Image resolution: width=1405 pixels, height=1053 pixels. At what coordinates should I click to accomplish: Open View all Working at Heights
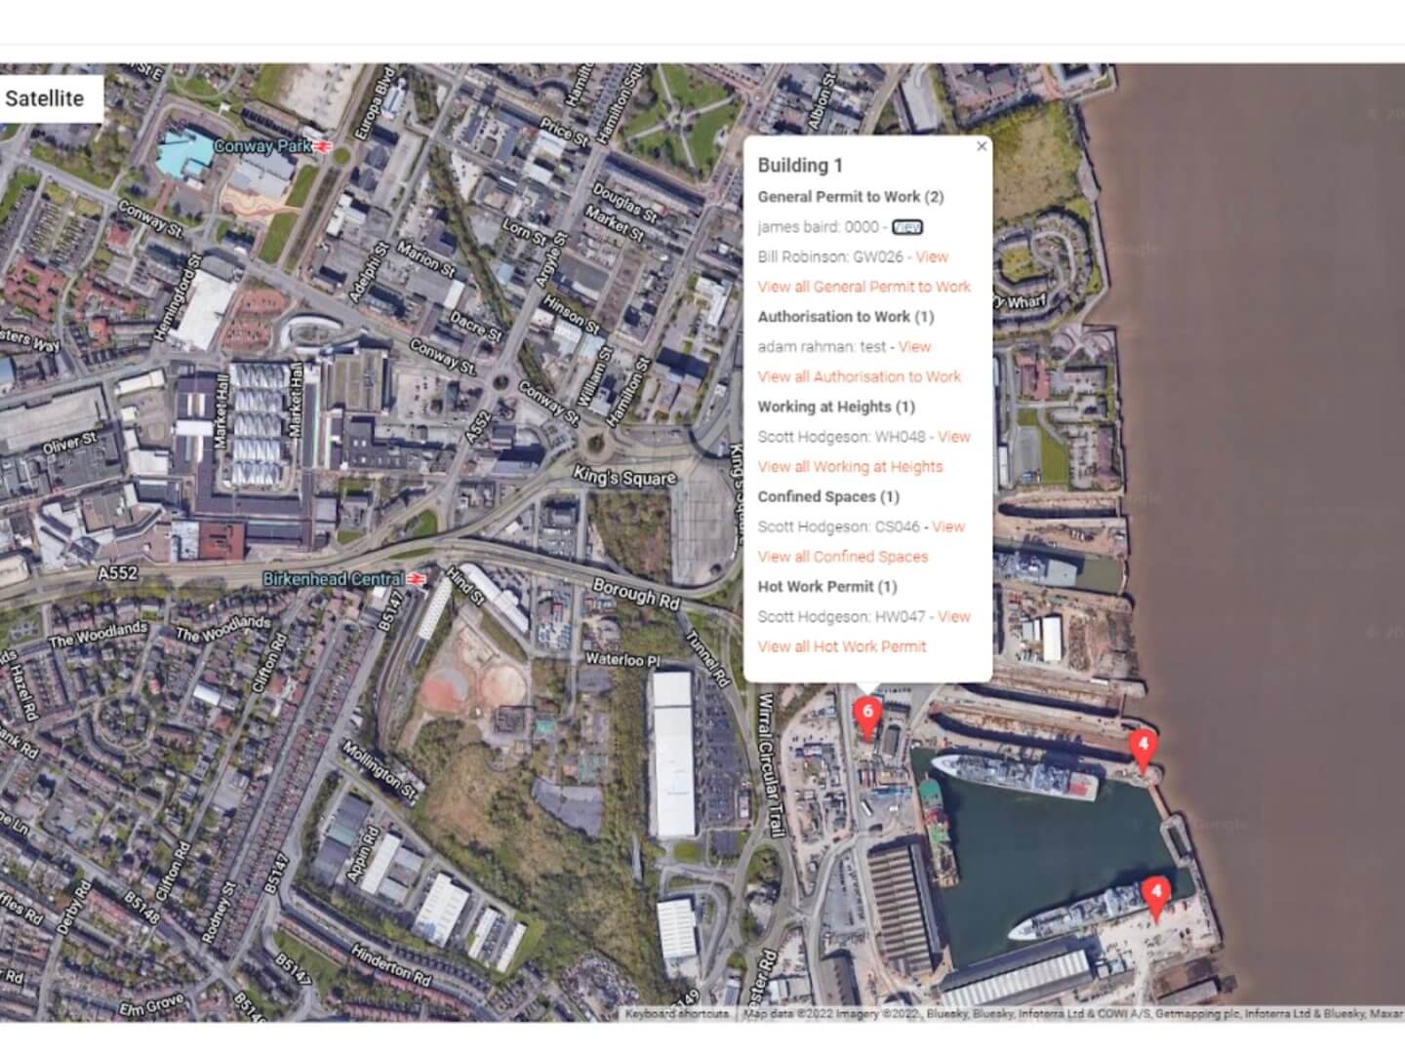(851, 467)
